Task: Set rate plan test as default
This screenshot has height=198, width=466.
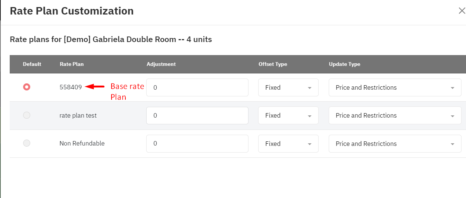Action: click(26, 115)
